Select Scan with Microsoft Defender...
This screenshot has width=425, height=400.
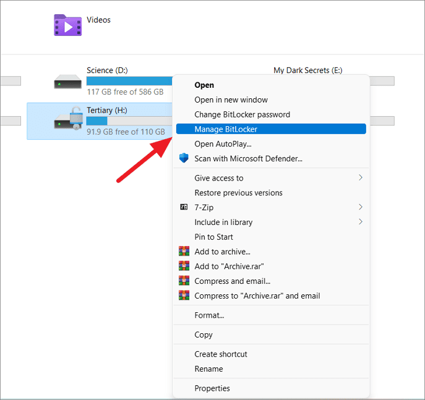[271, 158]
